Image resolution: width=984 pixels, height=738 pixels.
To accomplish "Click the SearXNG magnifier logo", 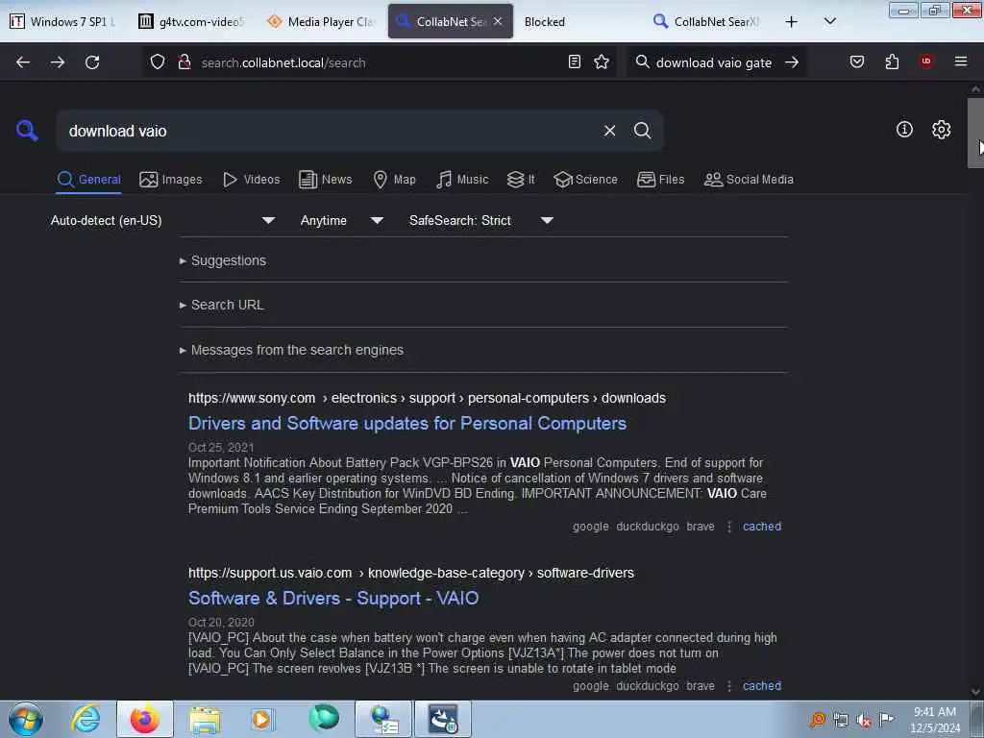I will click(x=27, y=131).
